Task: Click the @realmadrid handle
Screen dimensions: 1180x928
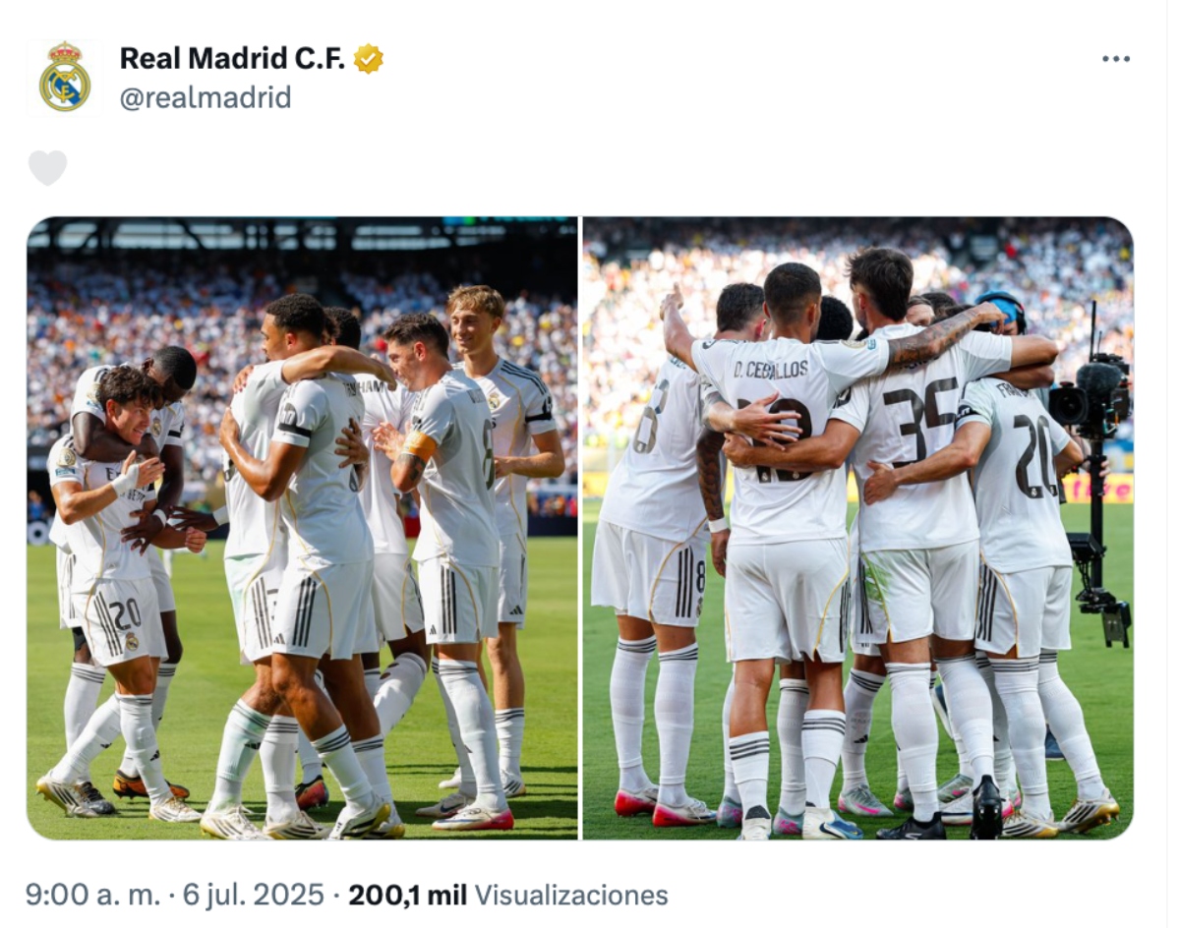Action: pyautogui.click(x=206, y=97)
